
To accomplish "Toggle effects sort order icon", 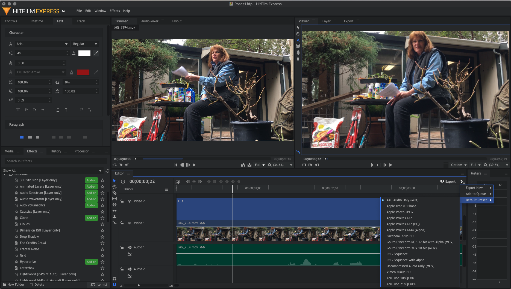I will pos(107,171).
